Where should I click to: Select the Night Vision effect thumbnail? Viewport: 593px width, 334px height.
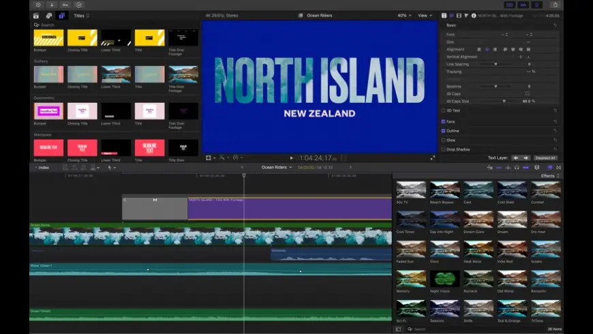pos(444,279)
